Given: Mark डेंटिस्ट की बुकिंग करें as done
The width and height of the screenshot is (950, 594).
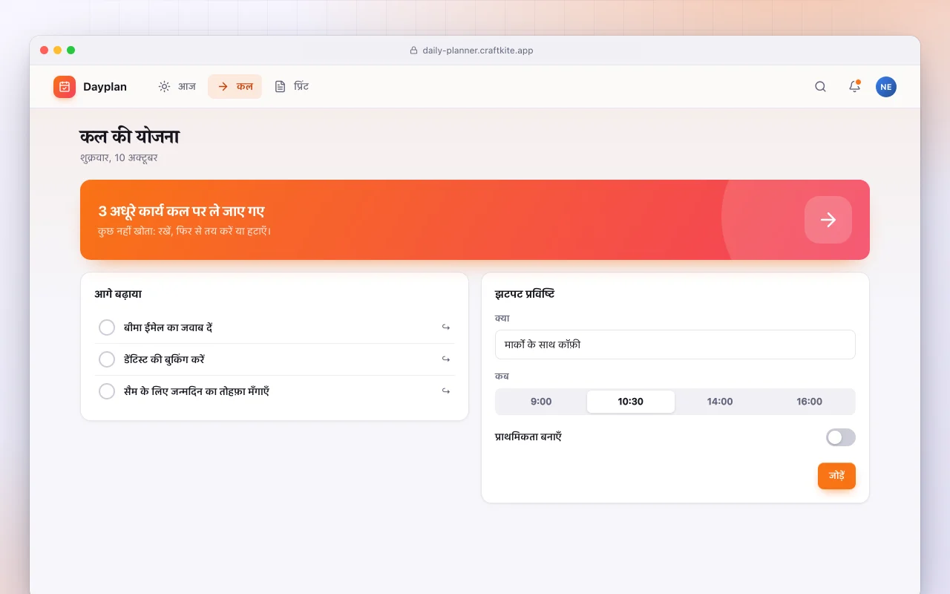Looking at the screenshot, I should tap(107, 359).
